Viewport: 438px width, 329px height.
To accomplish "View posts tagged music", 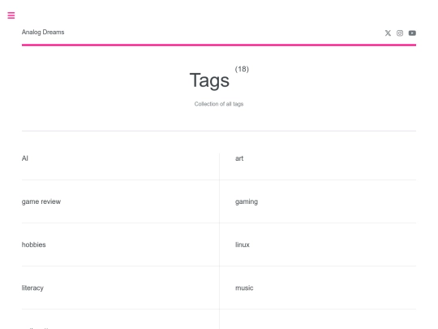I will (x=244, y=288).
